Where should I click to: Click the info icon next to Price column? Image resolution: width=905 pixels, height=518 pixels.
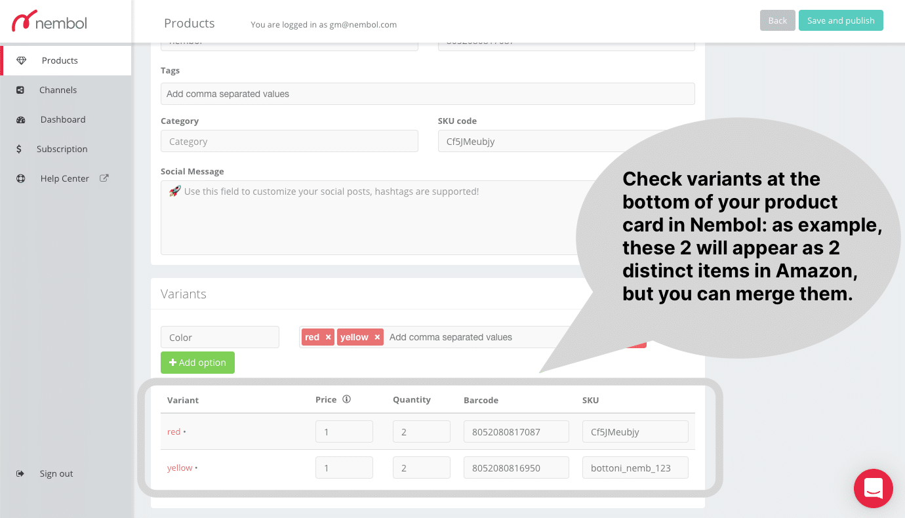point(348,399)
